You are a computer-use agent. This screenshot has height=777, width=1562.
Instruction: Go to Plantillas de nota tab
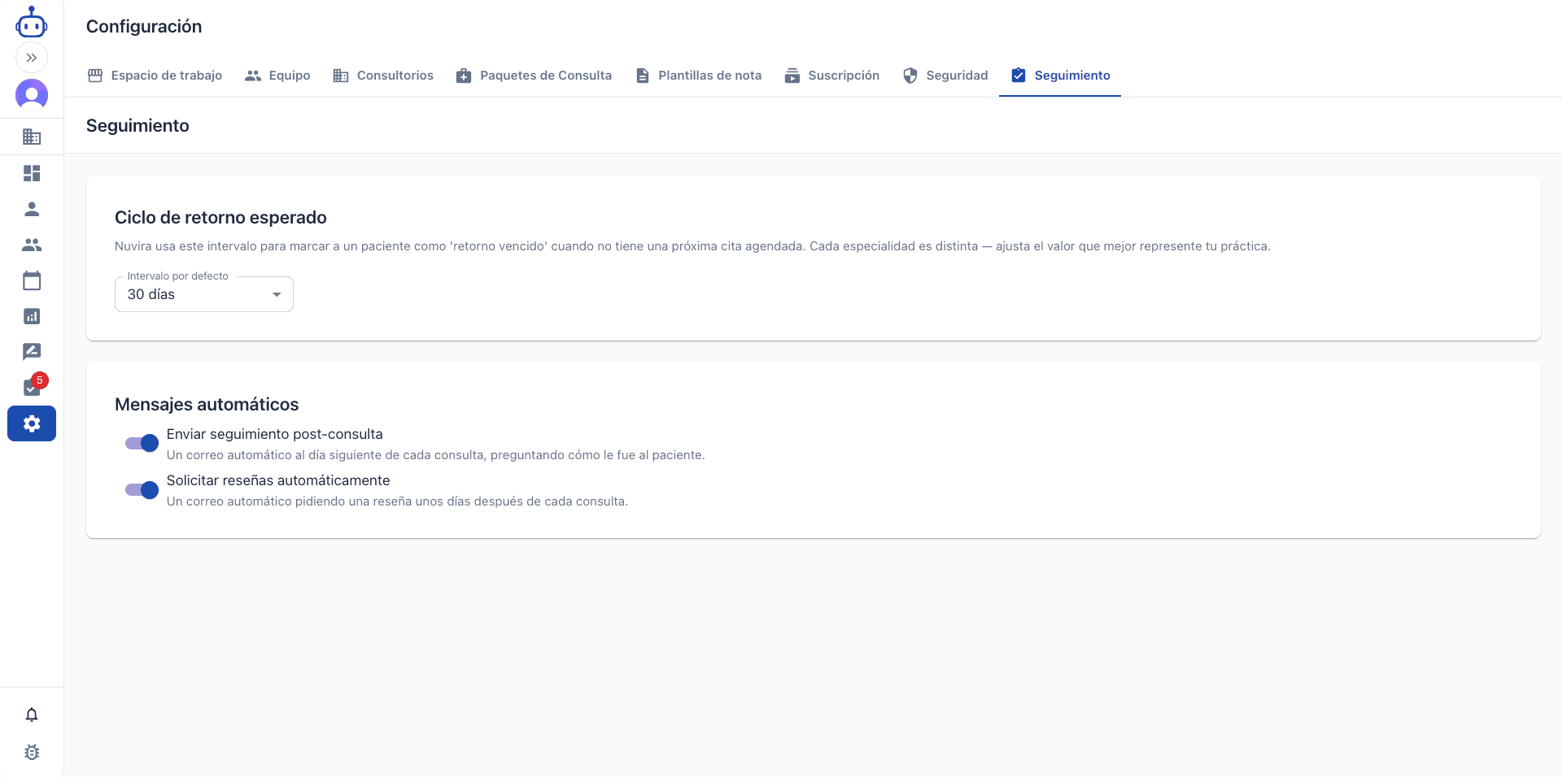click(698, 76)
